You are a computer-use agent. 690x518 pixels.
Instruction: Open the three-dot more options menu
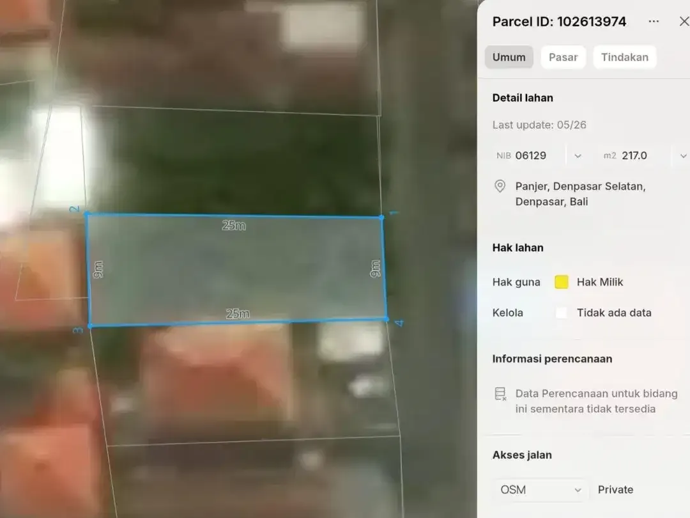point(654,22)
